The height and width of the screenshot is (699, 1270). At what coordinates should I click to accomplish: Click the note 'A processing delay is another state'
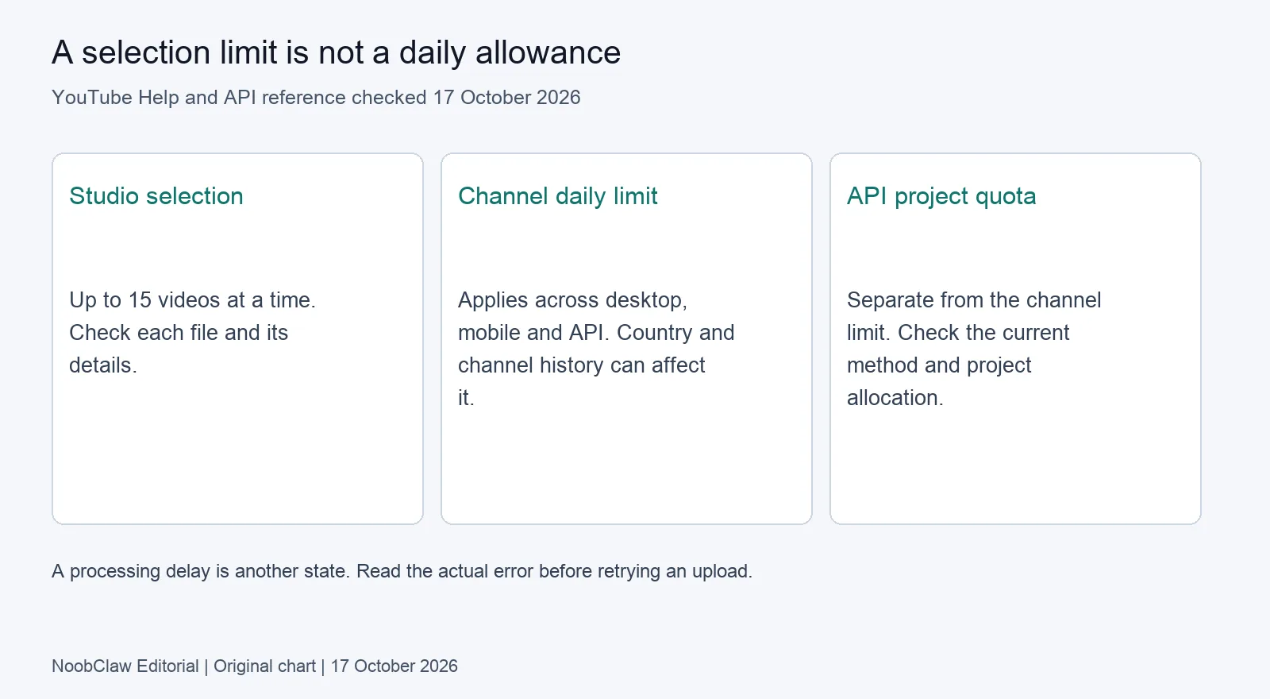pos(199,571)
